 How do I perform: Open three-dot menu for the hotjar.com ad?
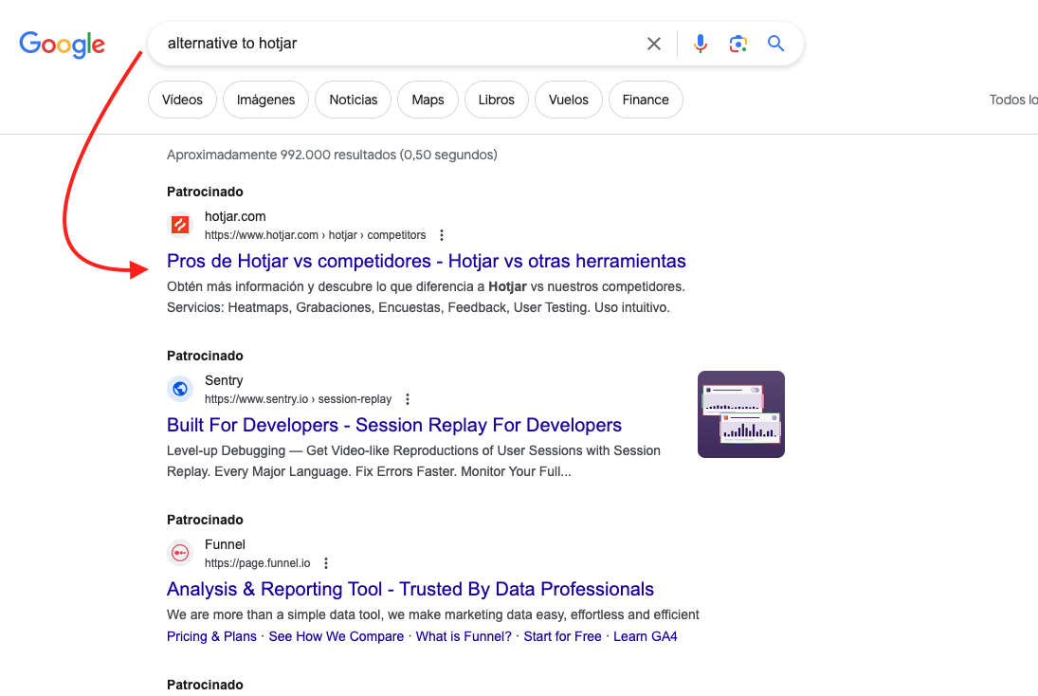click(x=442, y=235)
